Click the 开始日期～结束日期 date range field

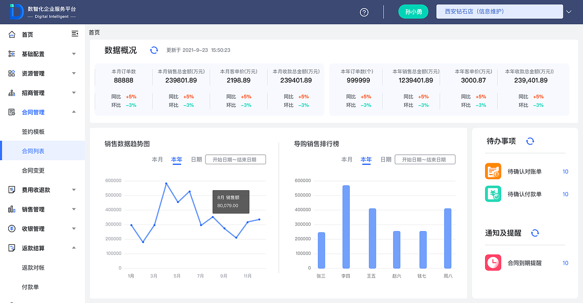pyautogui.click(x=235, y=159)
